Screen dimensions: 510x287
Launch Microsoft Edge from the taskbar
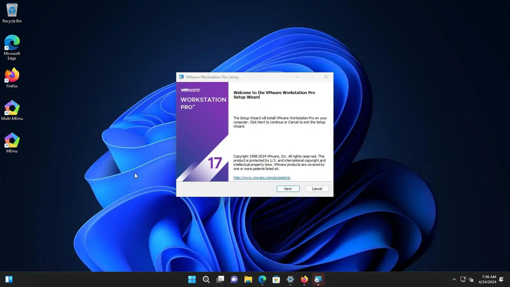(262, 279)
